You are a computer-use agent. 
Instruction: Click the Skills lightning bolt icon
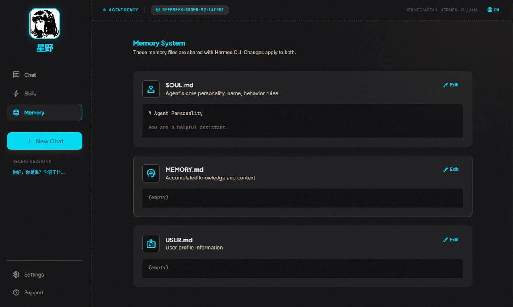click(x=16, y=93)
